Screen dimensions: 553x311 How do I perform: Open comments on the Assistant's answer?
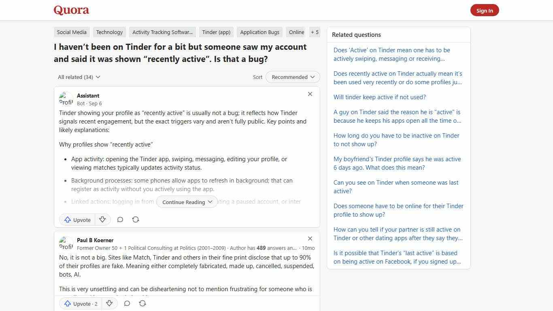(x=120, y=219)
